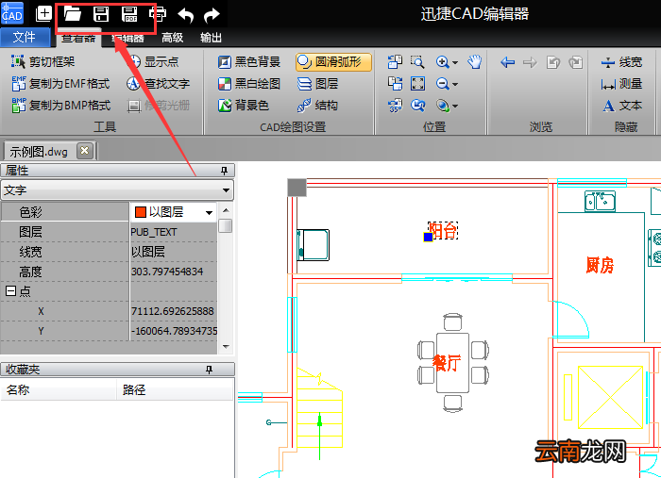
Task: Click the Y coordinate value field
Action: click(x=174, y=331)
